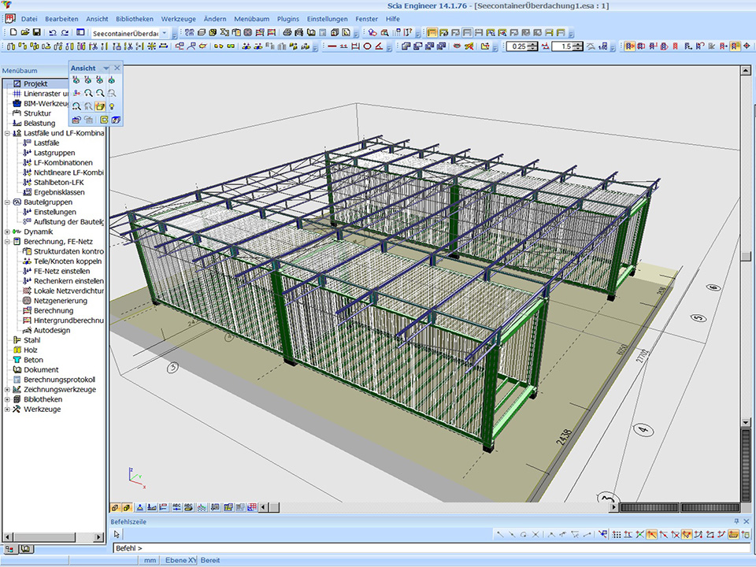Open file with the folder icon
The height and width of the screenshot is (567, 756).
click(25, 33)
